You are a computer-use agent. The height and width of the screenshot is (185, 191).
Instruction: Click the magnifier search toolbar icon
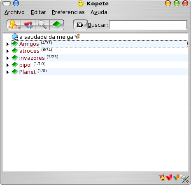[x=42, y=25]
